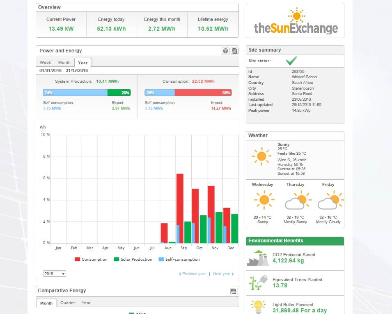Toggle Self-consumption legend entry
This screenshot has height=314, width=392.
coord(179,260)
